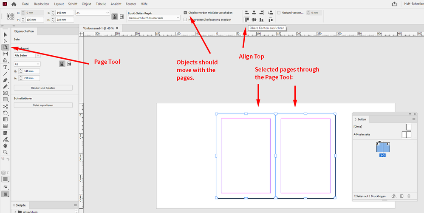
Task: Open Liquid-Seiten-Regel dropdown
Action: point(154,18)
